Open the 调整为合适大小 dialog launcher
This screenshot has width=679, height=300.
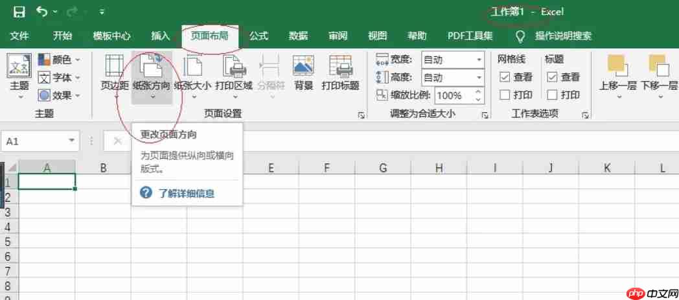[485, 115]
